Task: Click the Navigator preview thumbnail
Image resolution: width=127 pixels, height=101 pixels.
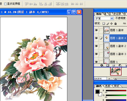Action: [116, 71]
